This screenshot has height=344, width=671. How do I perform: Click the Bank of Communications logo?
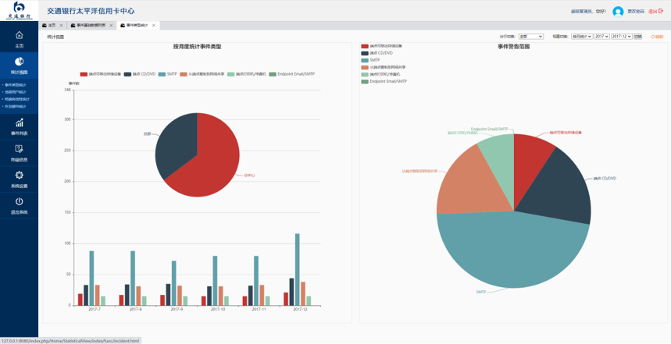(19, 10)
